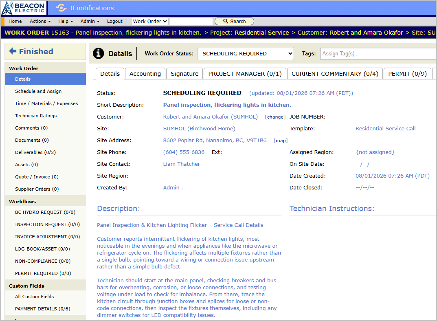The height and width of the screenshot is (321, 437).
Task: Click the Finished button
Action: click(46, 51)
